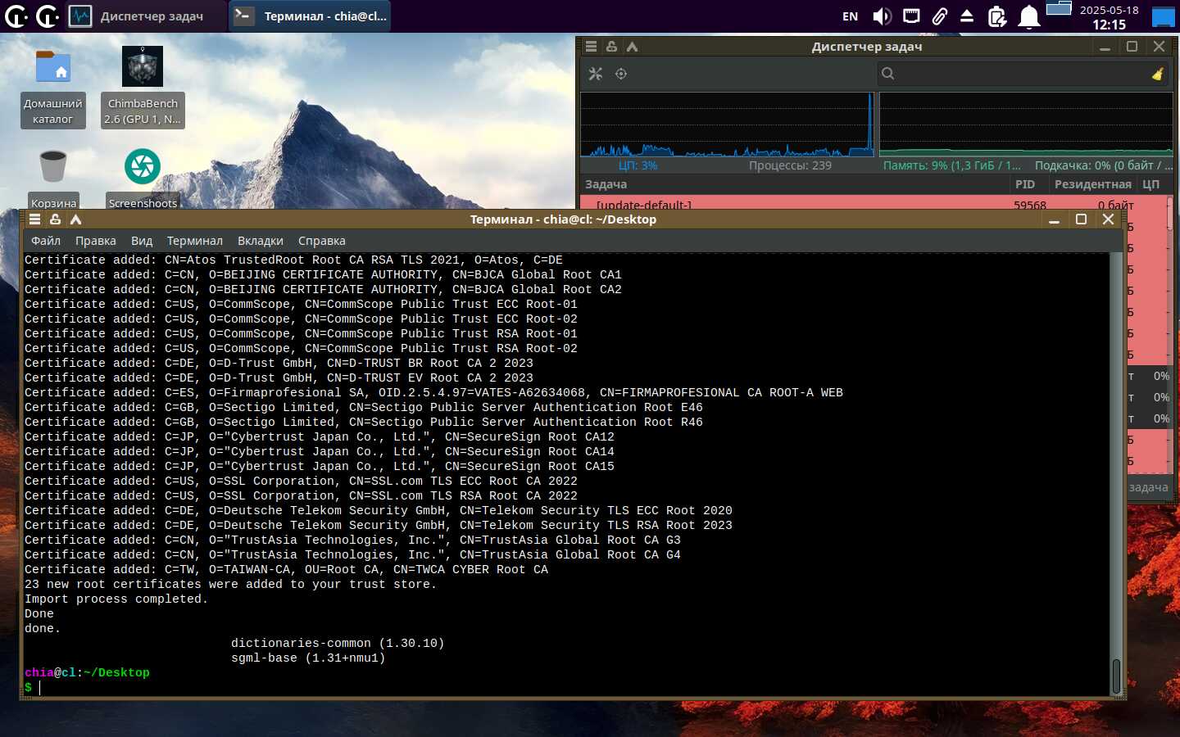Open the clipboard paperclip tray icon
The width and height of the screenshot is (1180, 737).
point(939,16)
